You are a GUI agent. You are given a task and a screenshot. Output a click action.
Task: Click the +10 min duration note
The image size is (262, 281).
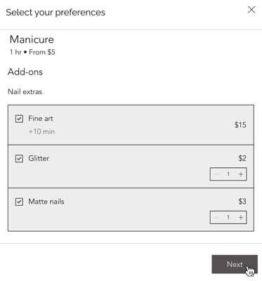tap(41, 131)
